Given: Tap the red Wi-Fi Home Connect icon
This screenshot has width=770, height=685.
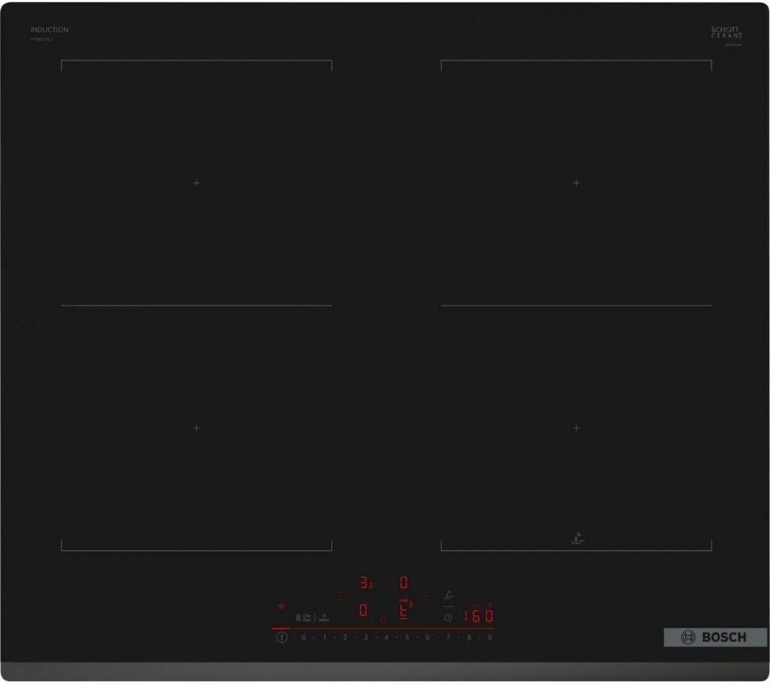Looking at the screenshot, I should click(x=282, y=606).
